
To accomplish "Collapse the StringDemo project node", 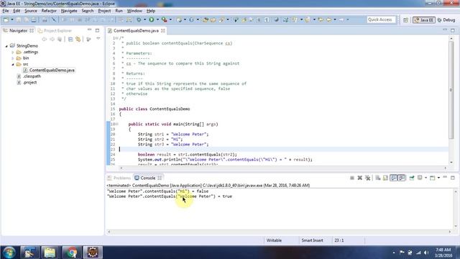I will [x=6, y=46].
